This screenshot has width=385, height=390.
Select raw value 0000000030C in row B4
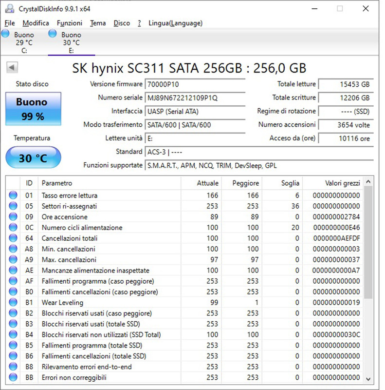(x=336, y=334)
